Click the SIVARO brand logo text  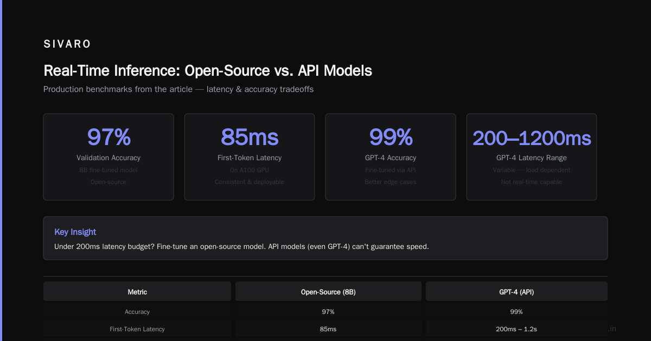click(67, 44)
